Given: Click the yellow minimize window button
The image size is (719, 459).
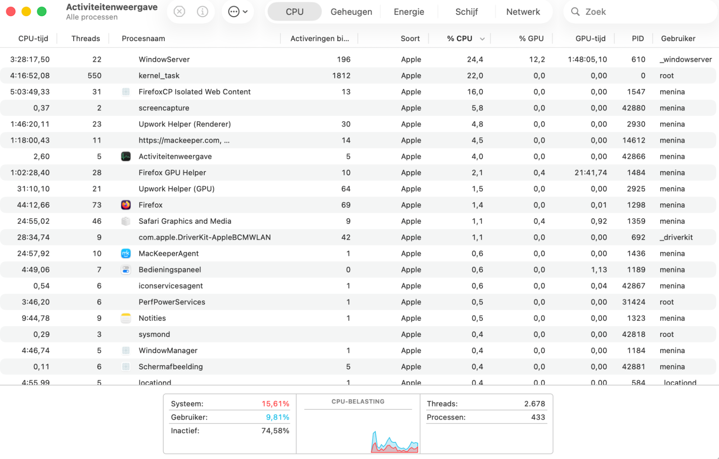Looking at the screenshot, I should click(26, 12).
